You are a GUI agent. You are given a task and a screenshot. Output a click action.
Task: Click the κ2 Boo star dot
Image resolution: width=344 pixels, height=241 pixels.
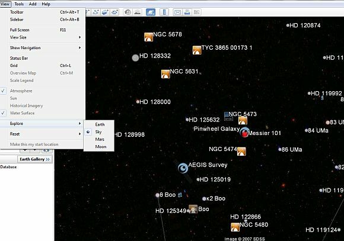(204, 199)
